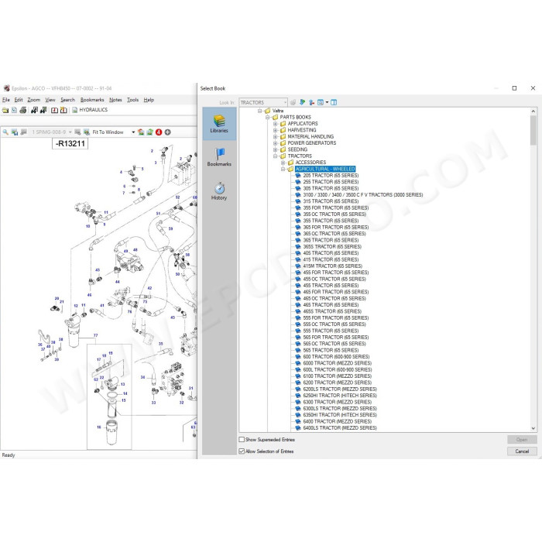Image resolution: width=542 pixels, height=542 pixels.
Task: Open the Libraries panel in Select Book
Action: (219, 124)
